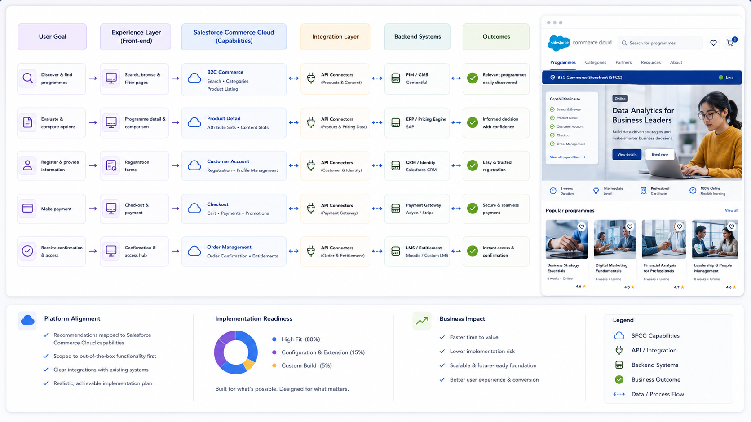751x422 pixels.
Task: Focus the Search for programmes field
Action: [x=660, y=43]
